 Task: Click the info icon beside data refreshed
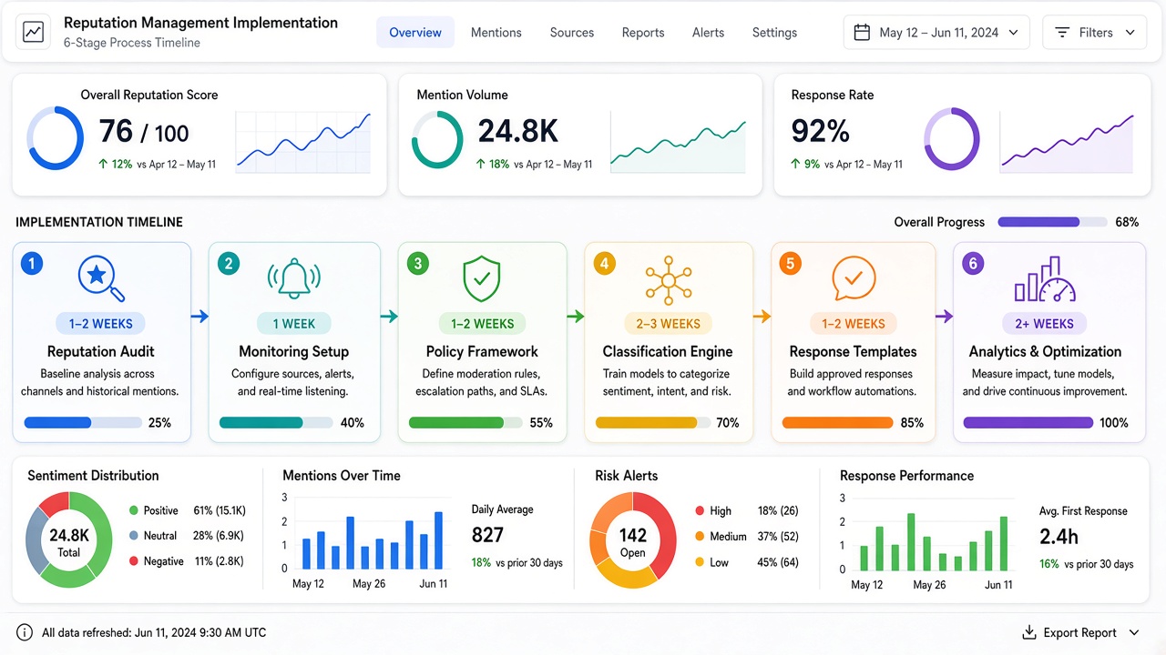[25, 632]
